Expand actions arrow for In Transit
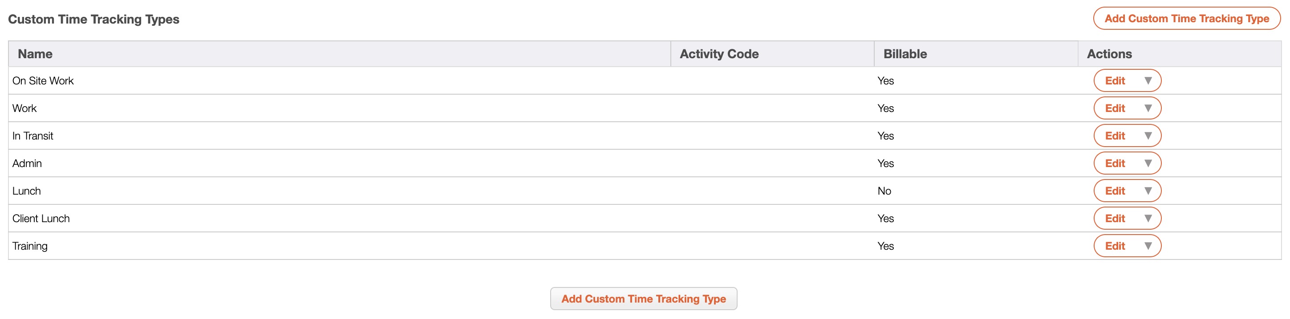This screenshot has height=319, width=1290. pos(1148,136)
